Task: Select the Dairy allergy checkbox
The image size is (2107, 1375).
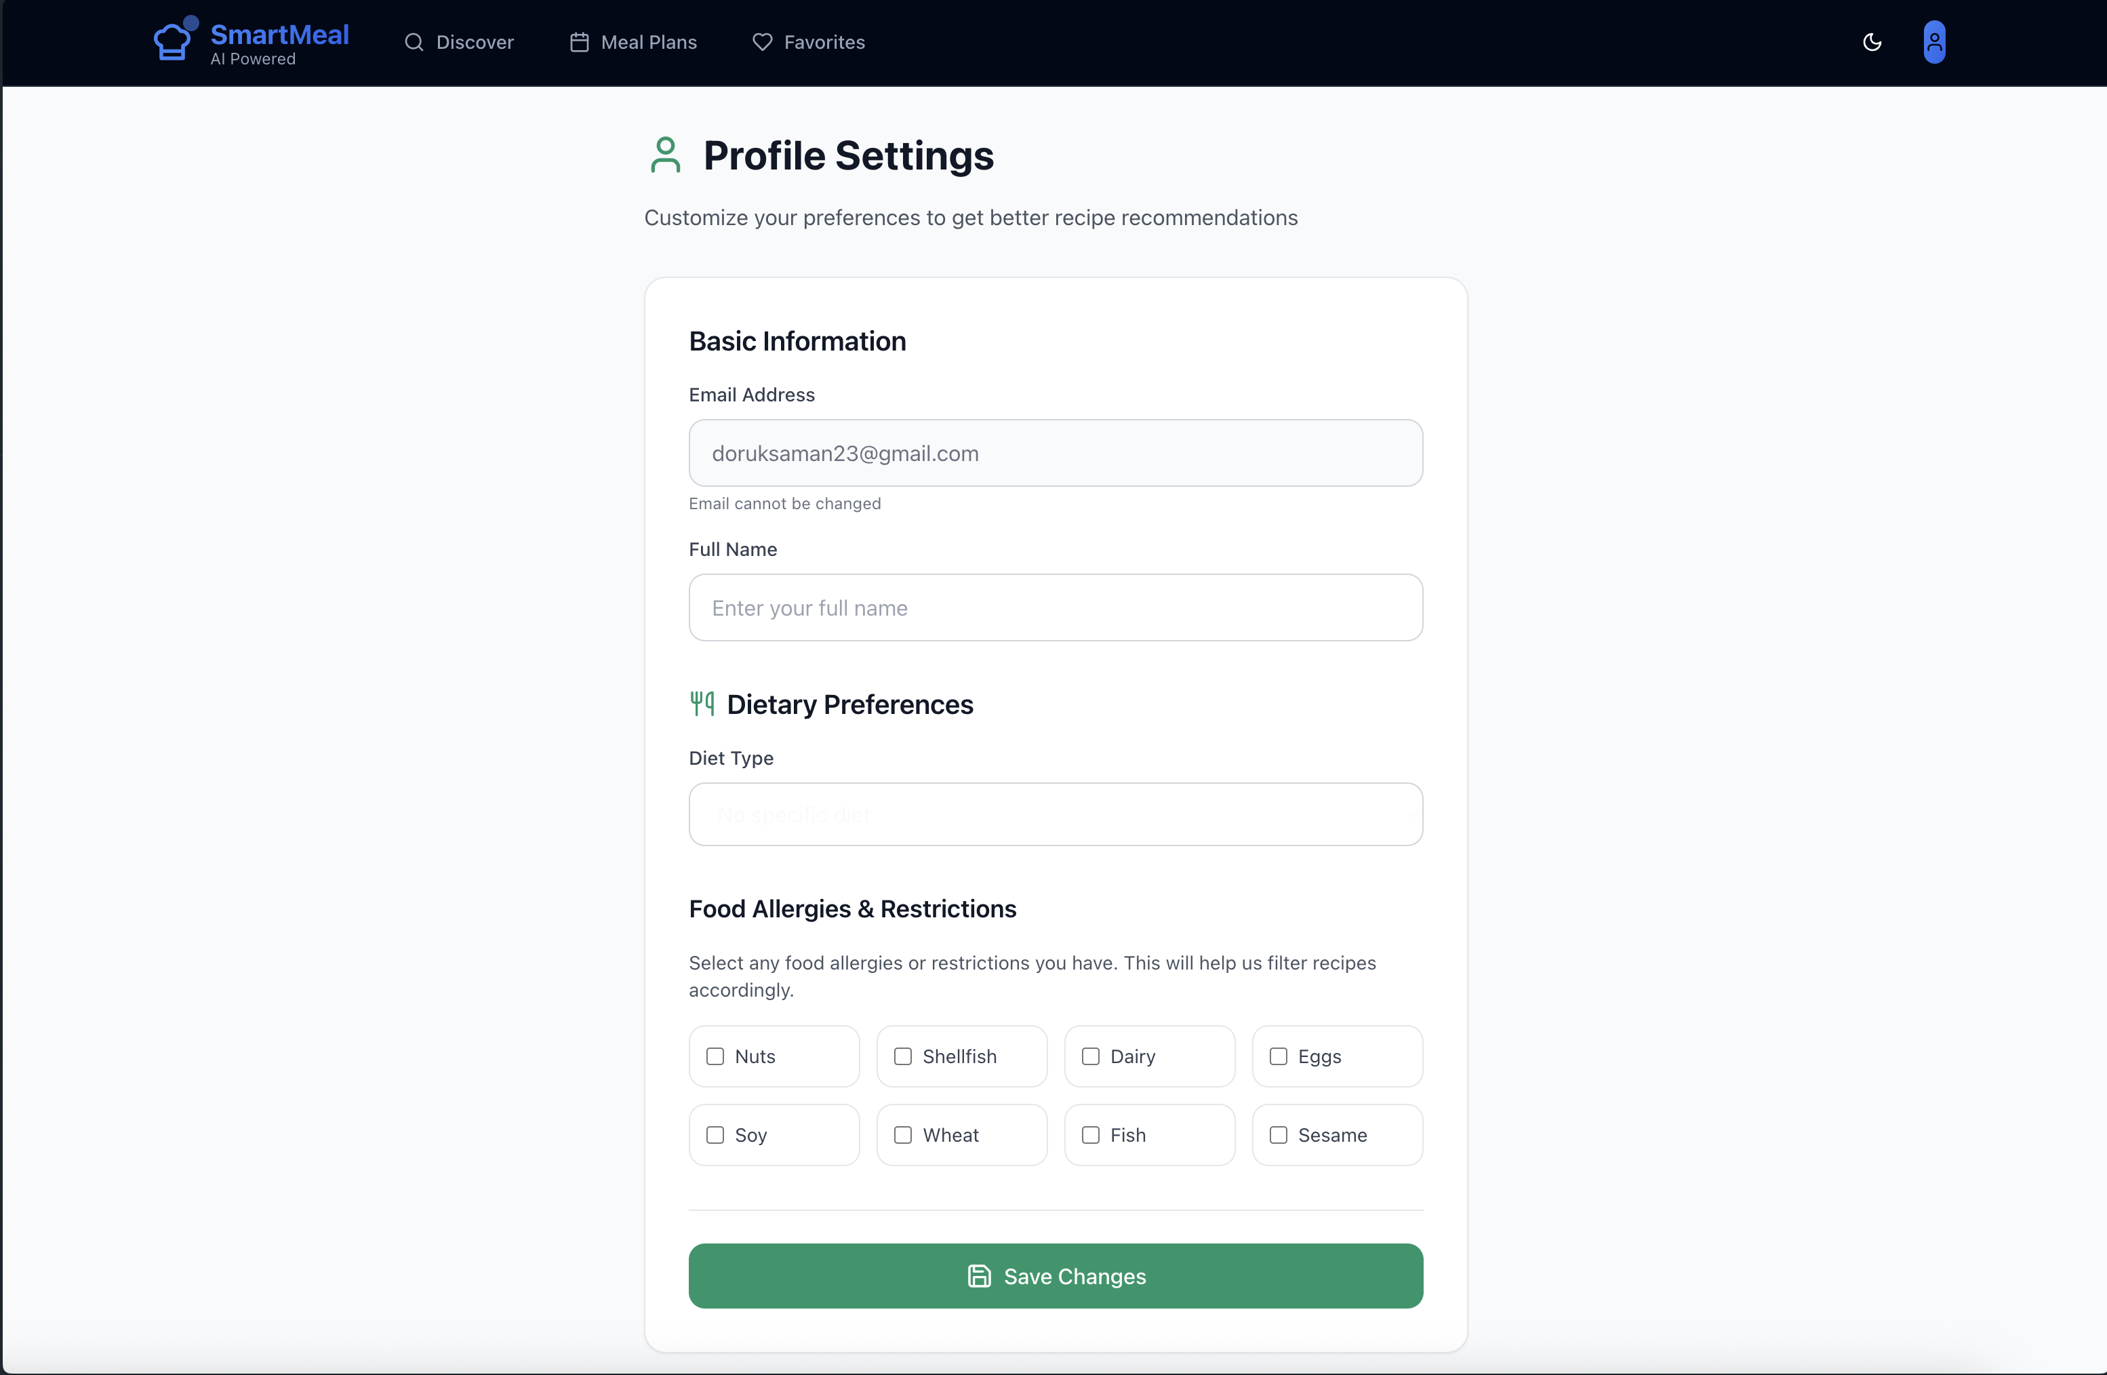Action: coord(1091,1056)
